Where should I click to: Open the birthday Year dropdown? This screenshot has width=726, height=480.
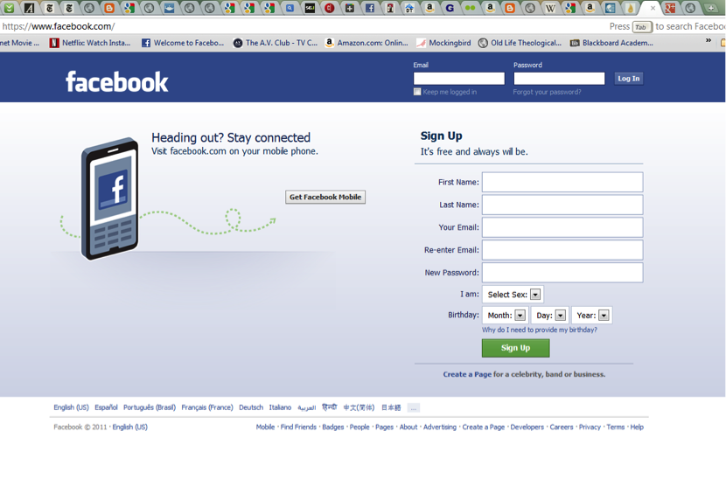[x=591, y=316]
